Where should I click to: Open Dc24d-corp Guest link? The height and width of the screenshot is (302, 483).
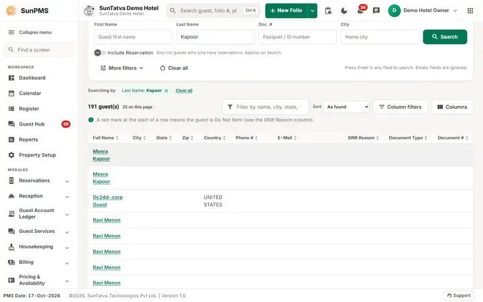[107, 201]
